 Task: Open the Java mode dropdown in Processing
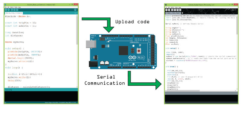[233, 10]
